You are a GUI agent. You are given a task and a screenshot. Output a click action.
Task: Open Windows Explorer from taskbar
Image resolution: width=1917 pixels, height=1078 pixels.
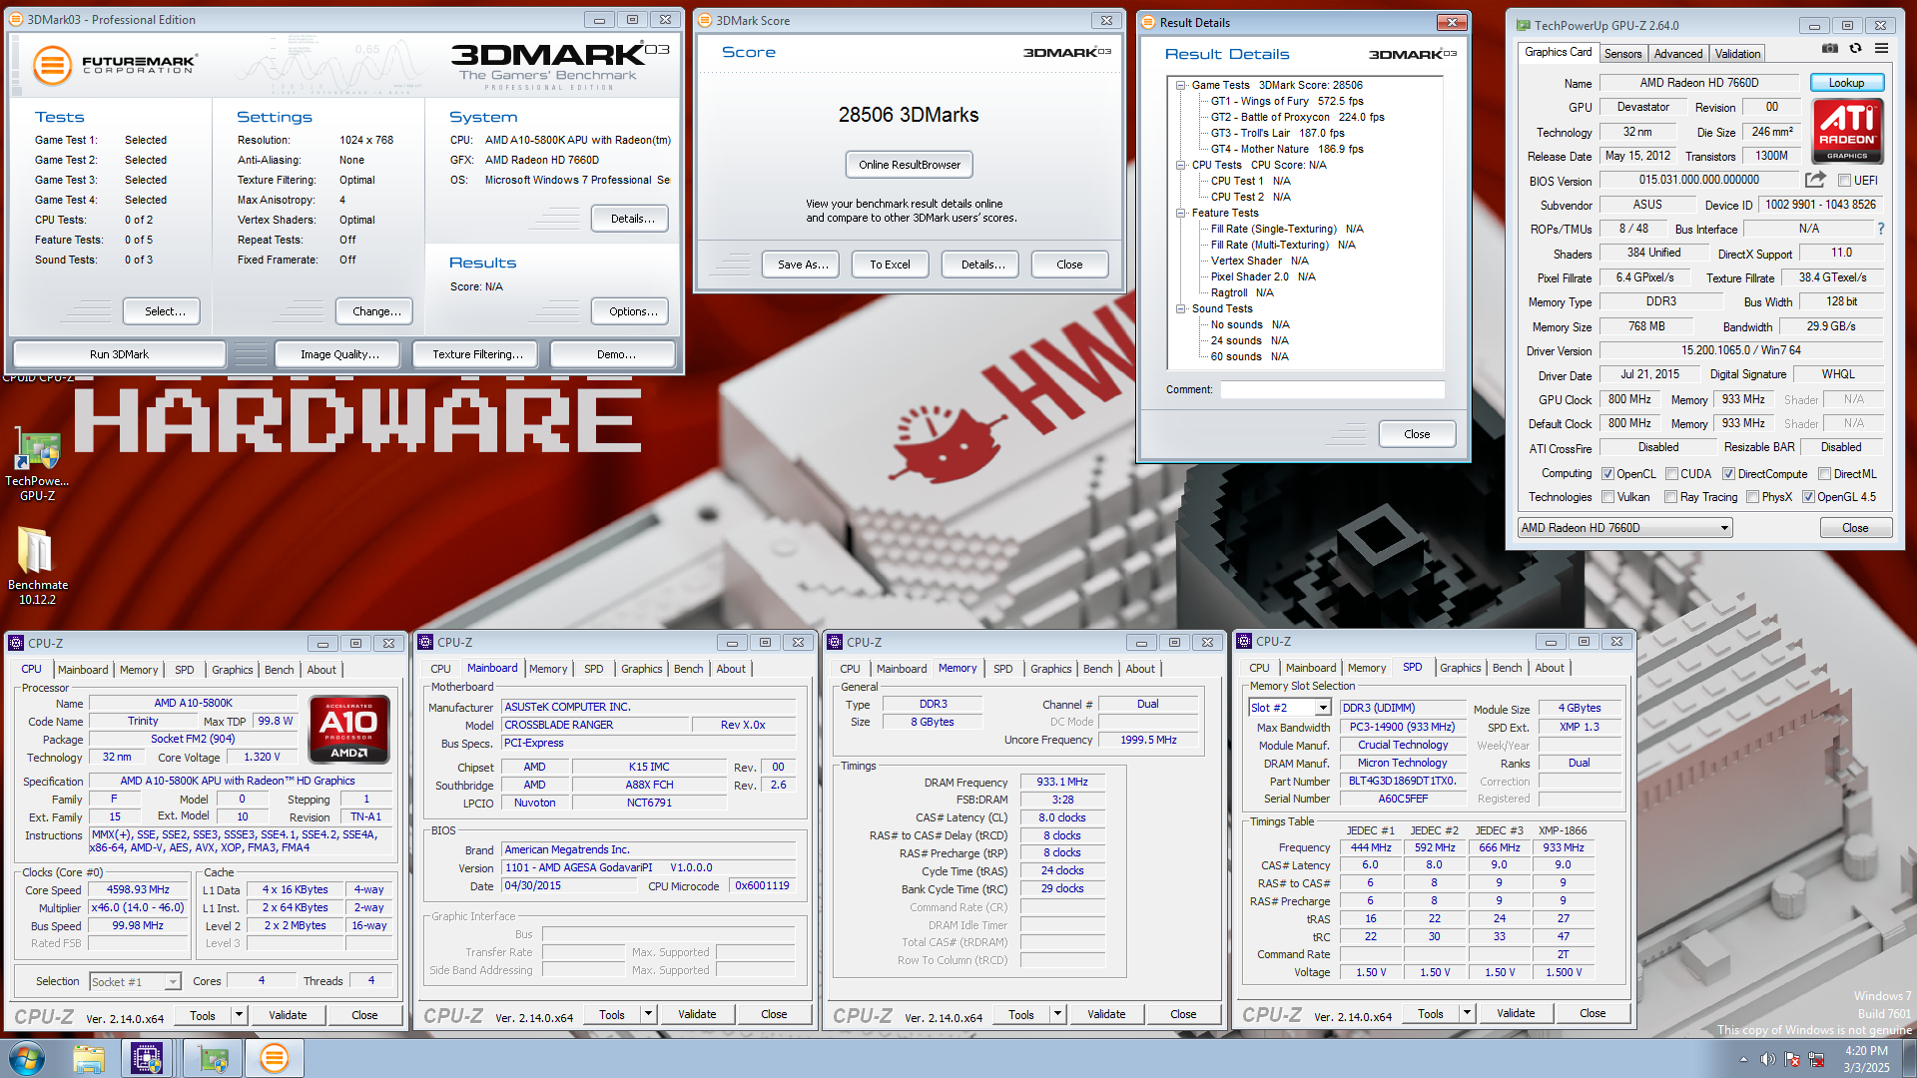(88, 1058)
